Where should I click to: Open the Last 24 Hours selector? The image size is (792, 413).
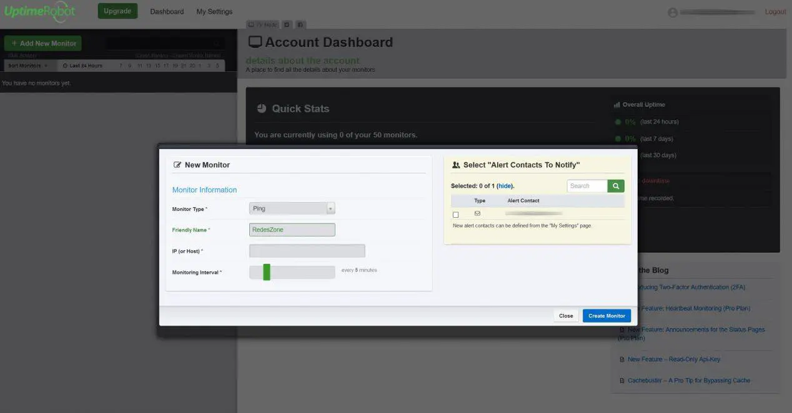(82, 66)
